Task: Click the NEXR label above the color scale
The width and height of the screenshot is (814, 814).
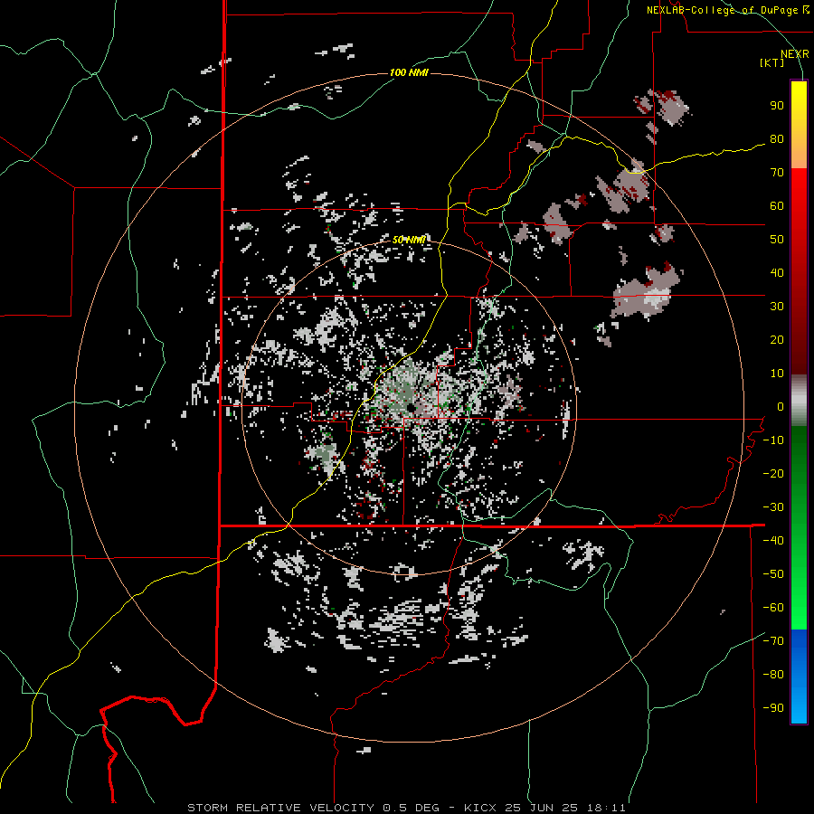Action: 795,54
